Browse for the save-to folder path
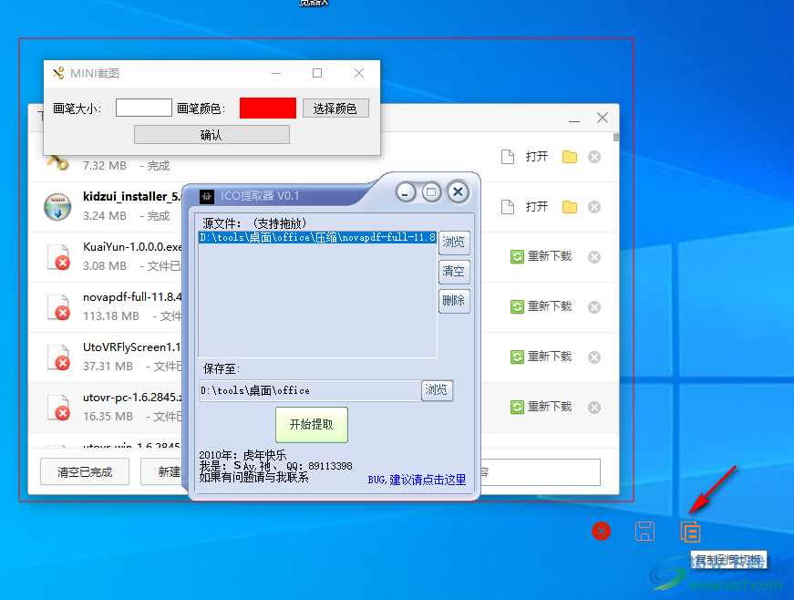794x600 pixels. [x=437, y=390]
